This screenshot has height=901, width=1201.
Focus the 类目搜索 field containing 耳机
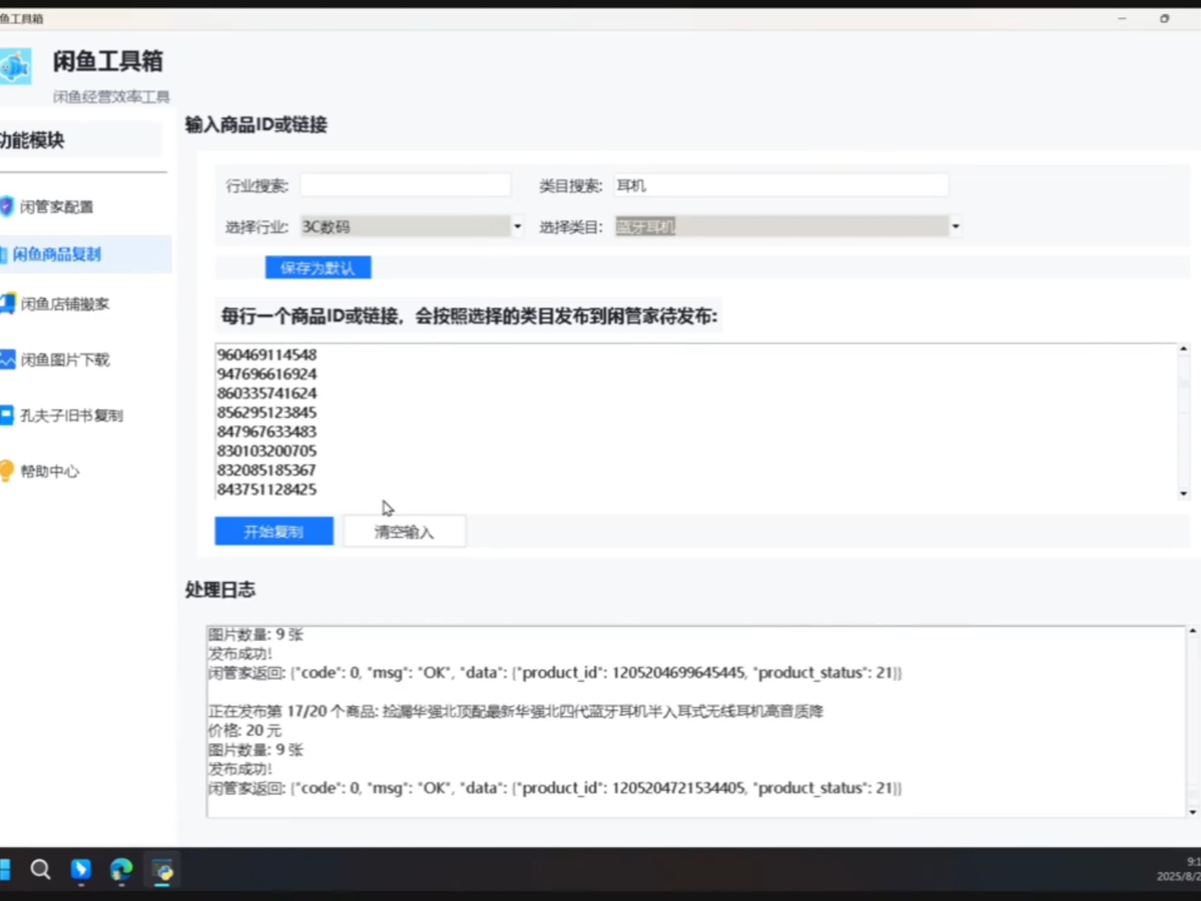(x=781, y=185)
